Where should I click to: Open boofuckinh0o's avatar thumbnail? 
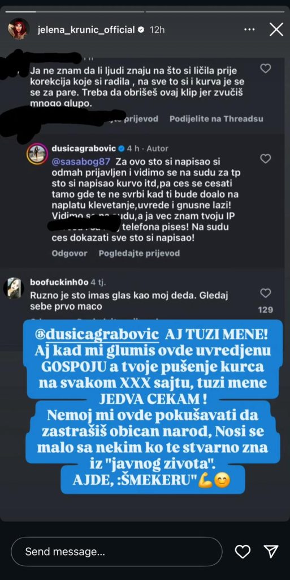tap(14, 287)
